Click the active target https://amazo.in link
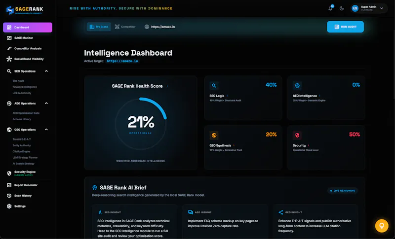The height and width of the screenshot is (239, 395). point(122,61)
